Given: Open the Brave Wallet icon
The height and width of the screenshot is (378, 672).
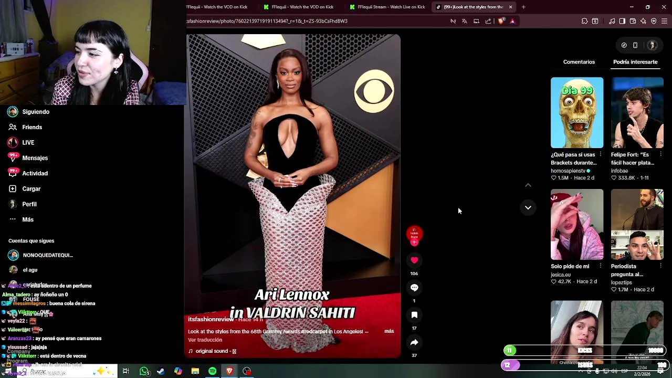Looking at the screenshot, I should tap(633, 21).
